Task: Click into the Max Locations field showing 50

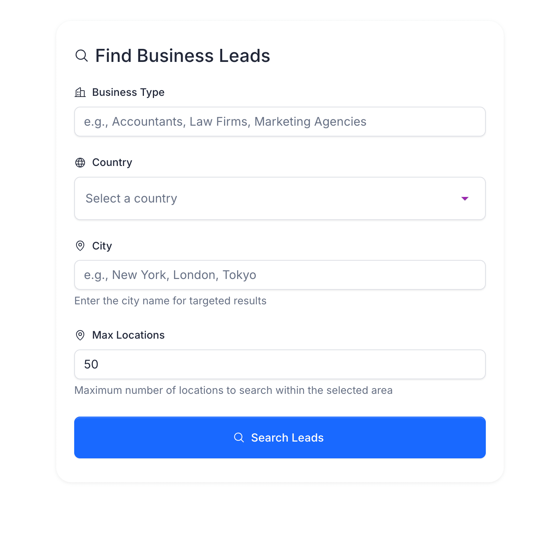Action: [280, 364]
